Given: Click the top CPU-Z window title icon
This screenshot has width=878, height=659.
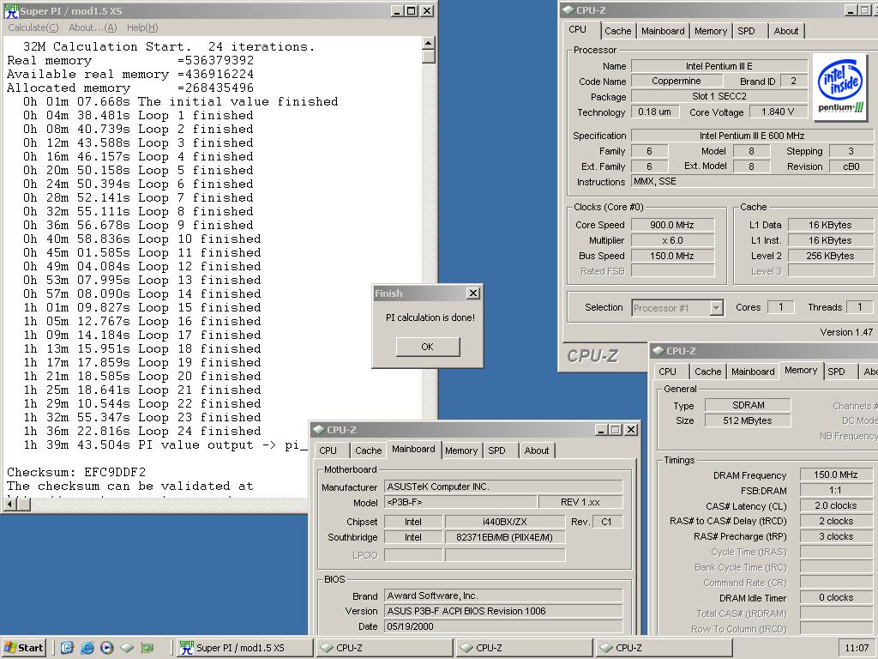Looking at the screenshot, I should [568, 10].
